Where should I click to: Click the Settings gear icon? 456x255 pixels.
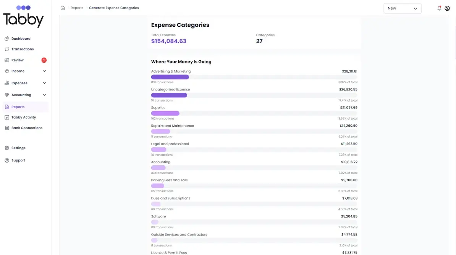point(7,148)
